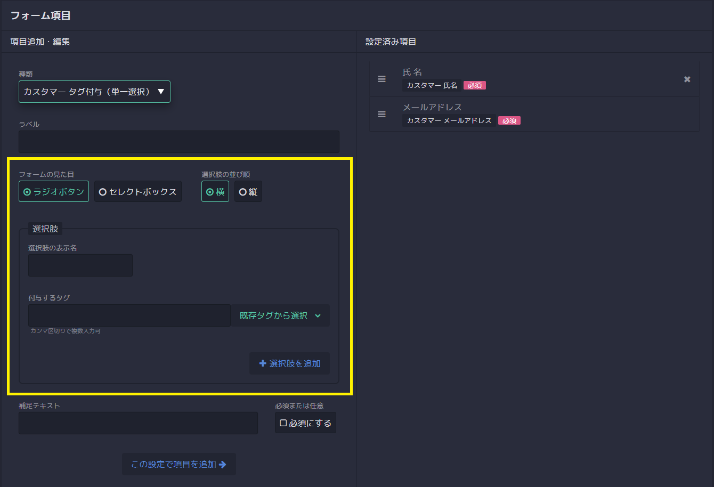Click the arrow icon on この設定で項目を追加
The width and height of the screenshot is (714, 487).
[x=224, y=464]
